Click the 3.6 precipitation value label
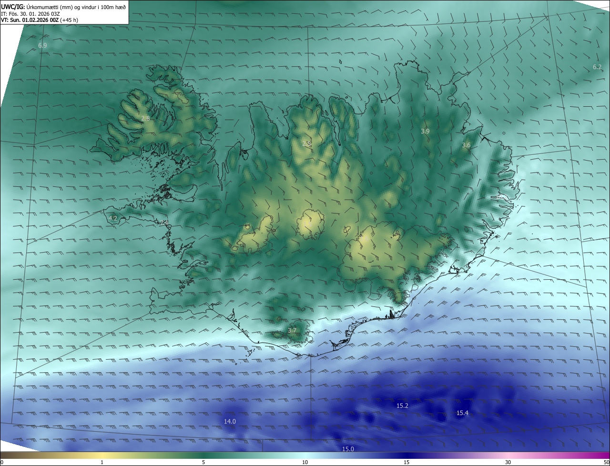 click(x=466, y=145)
